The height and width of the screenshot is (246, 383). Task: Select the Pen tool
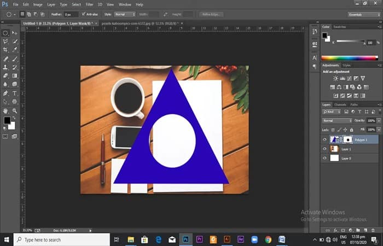click(x=5, y=93)
